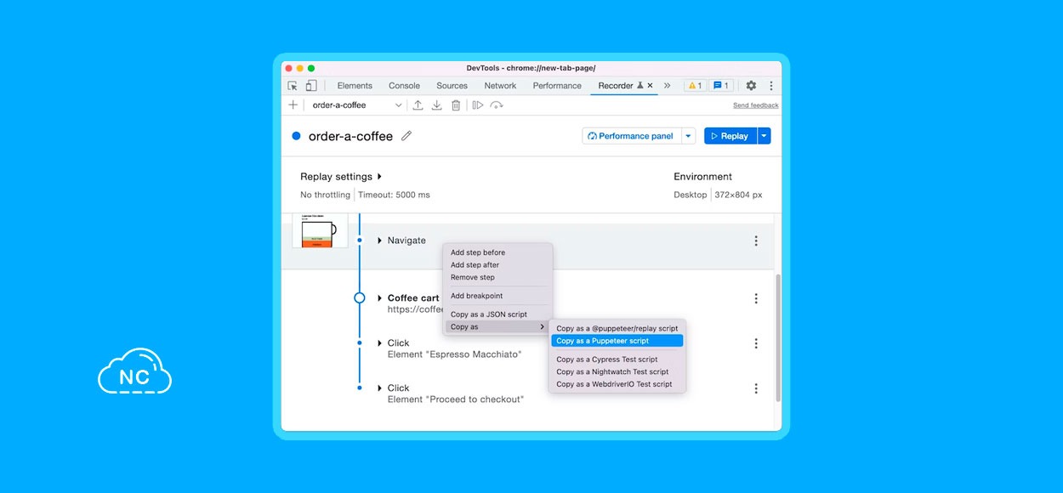Click the step-over execution icon
Viewport: 1063px width, 493px height.
[497, 105]
